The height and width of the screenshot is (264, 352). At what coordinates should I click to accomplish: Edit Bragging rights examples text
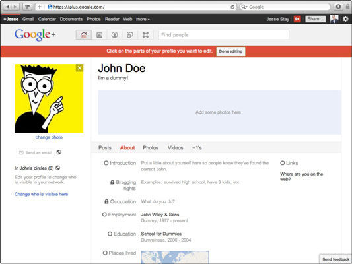click(191, 182)
